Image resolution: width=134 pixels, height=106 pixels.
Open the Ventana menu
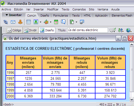click(103, 9)
